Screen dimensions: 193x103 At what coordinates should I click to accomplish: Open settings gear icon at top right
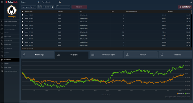(191, 2)
